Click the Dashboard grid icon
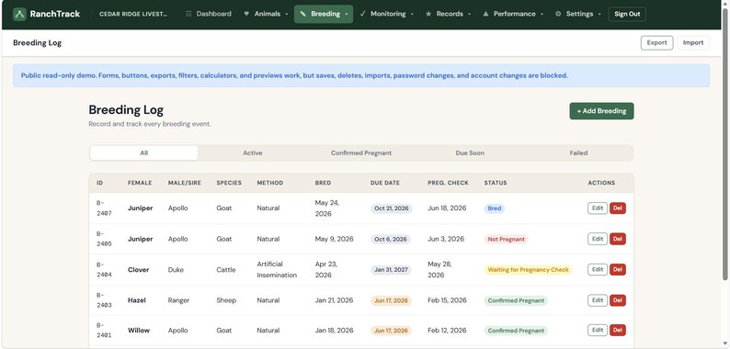Screen dimensions: 730x349 (188, 14)
